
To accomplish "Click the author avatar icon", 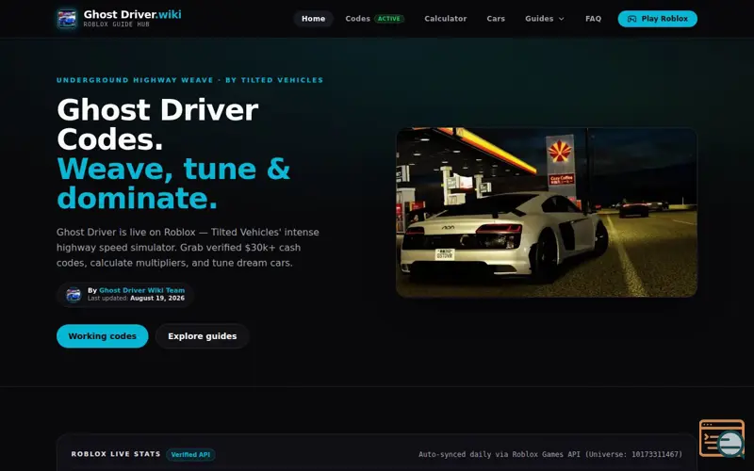I will click(x=74, y=294).
